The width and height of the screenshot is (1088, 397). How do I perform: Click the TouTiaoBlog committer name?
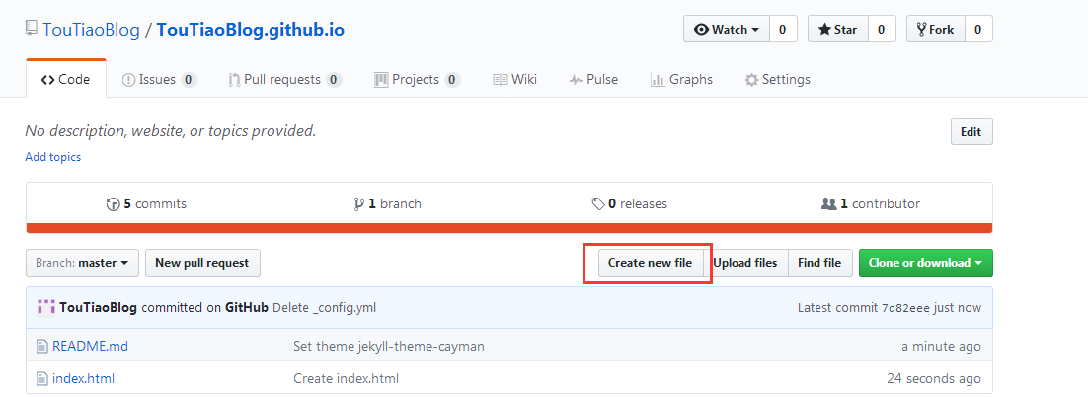(x=99, y=307)
